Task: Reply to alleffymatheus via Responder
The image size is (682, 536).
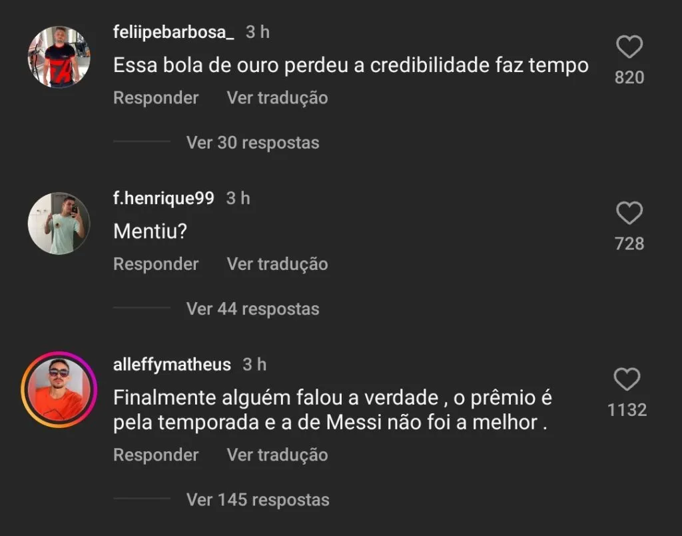Action: [x=156, y=455]
